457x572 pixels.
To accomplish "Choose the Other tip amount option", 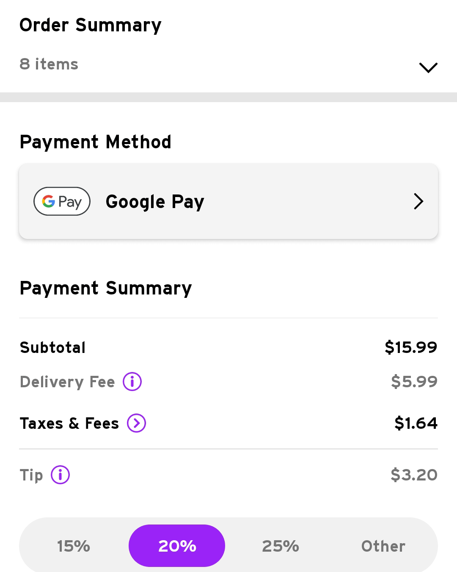I will coord(383,546).
